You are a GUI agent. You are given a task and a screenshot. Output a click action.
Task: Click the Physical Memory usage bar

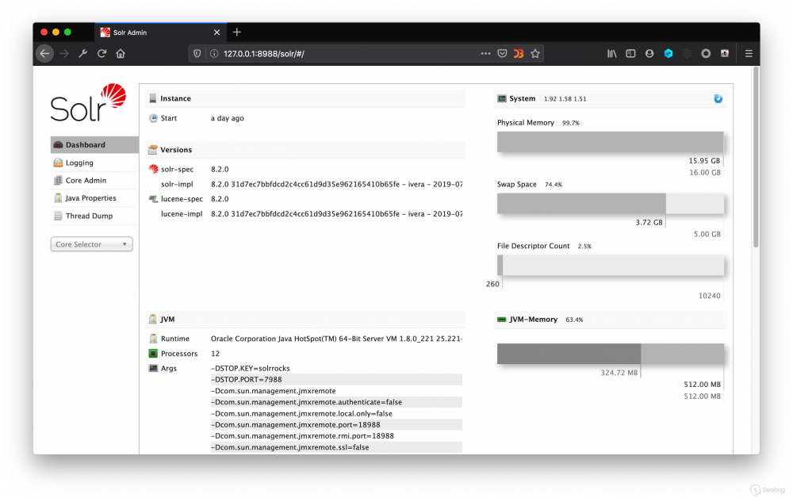pos(609,141)
